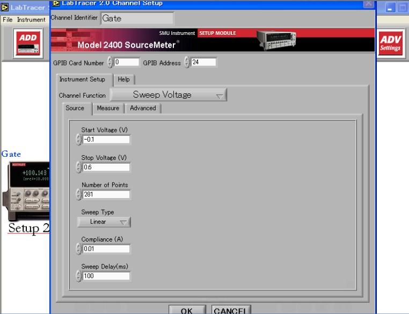Click the blue Gate label in main window
The width and height of the screenshot is (409, 314).
point(11,154)
